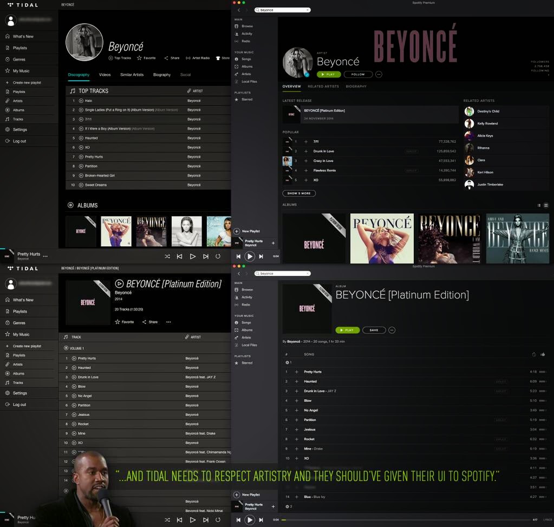Click green PLAY button on Spotify Platinum Edition page
The image size is (554, 527).
tap(348, 330)
